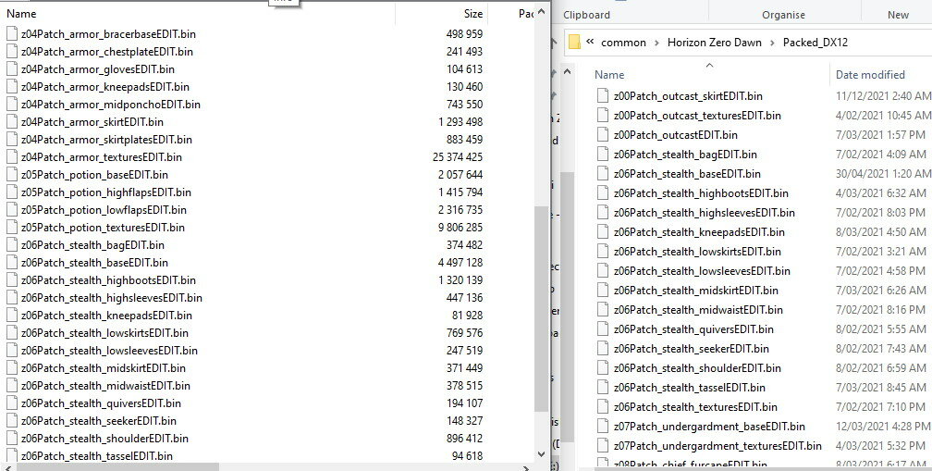This screenshot has width=932, height=471.
Task: Select z06Patch_stealth_lowskirtsEDIT.bin in archive list
Action: (104, 333)
